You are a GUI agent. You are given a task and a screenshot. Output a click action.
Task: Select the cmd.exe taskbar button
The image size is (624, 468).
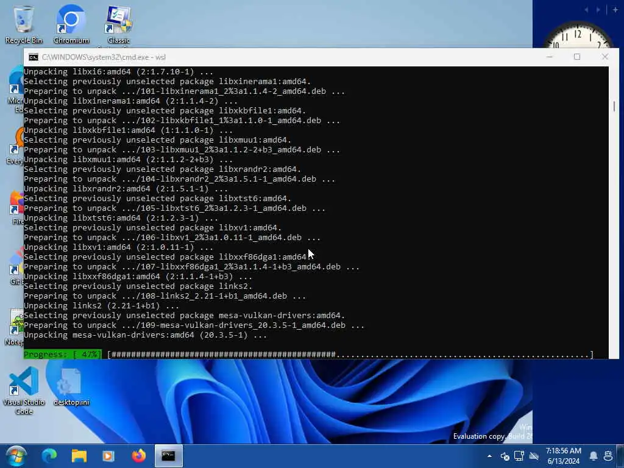[168, 456]
